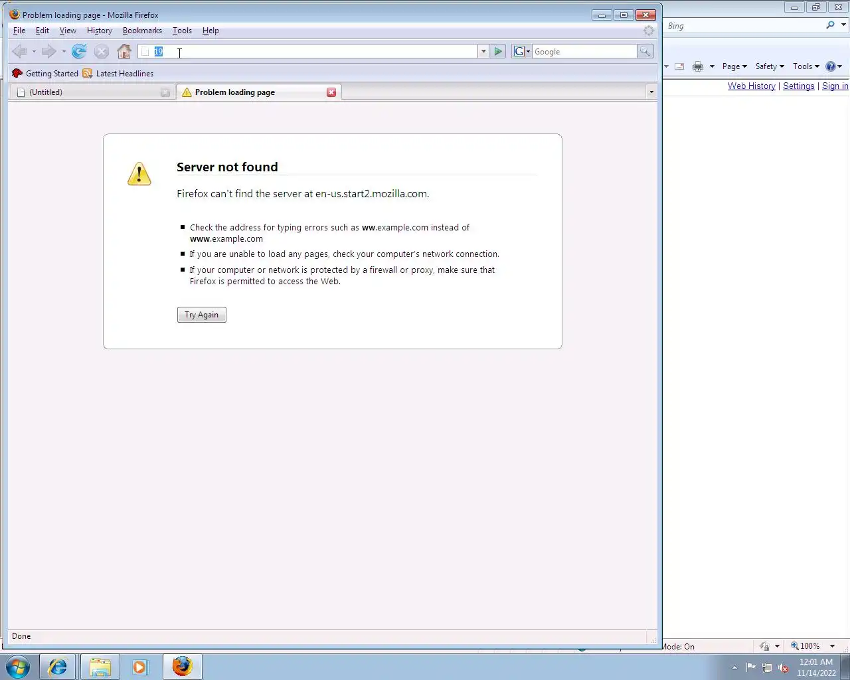Click the Sign in link
This screenshot has width=850, height=680.
click(835, 86)
